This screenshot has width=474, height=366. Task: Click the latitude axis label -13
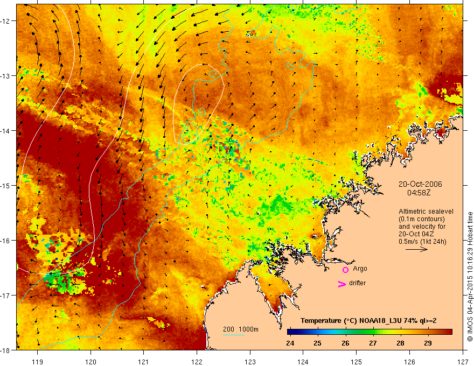coord(5,76)
